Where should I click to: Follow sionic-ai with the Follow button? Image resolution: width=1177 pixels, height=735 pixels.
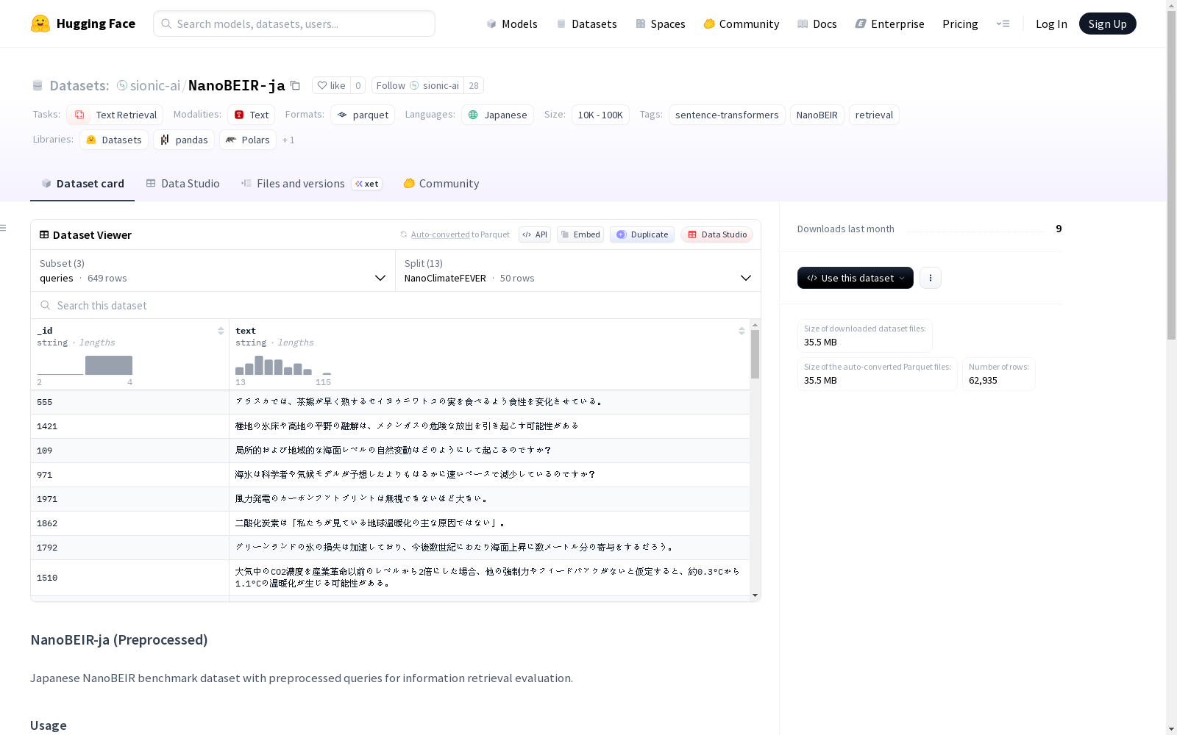click(x=418, y=85)
